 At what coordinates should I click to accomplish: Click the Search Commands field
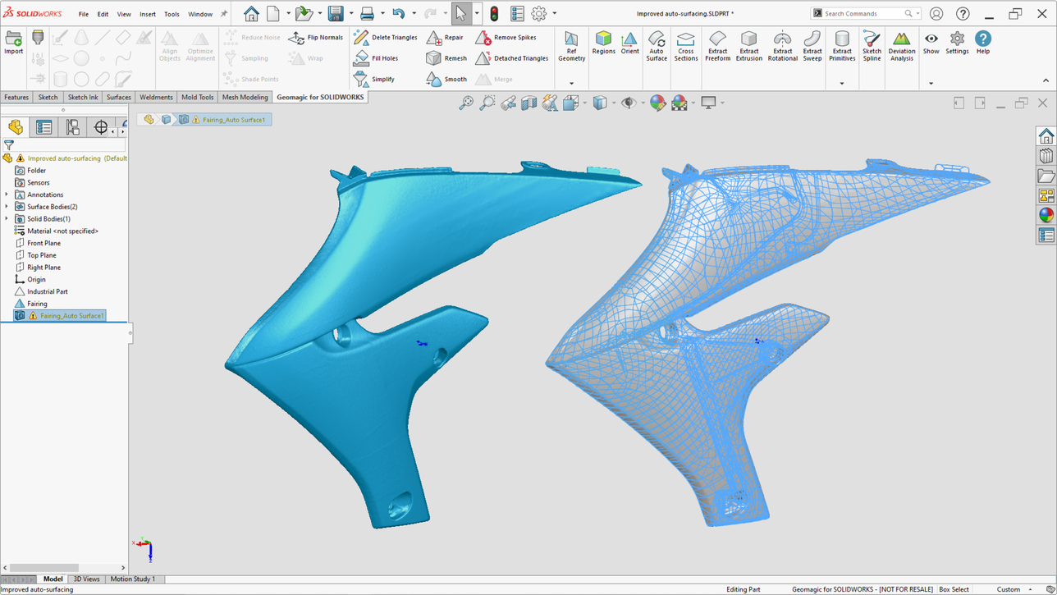pos(866,14)
